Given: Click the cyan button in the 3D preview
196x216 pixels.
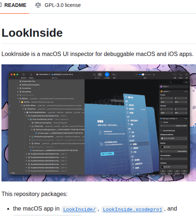Looking at the screenshot, I should point(107,154).
